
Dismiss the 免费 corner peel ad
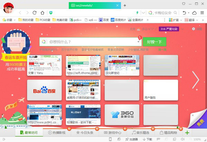(193, 115)
